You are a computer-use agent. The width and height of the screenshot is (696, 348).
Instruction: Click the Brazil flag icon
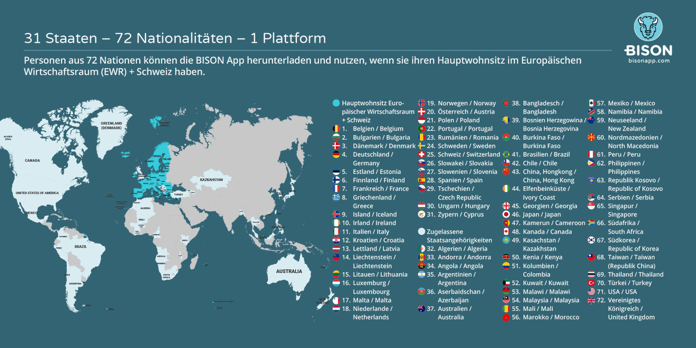(x=506, y=155)
